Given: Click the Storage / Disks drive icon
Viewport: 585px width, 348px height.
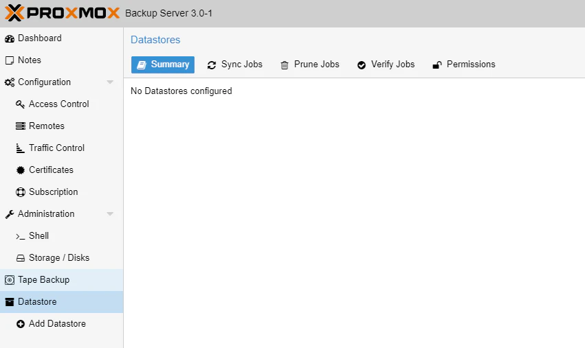Looking at the screenshot, I should [20, 258].
